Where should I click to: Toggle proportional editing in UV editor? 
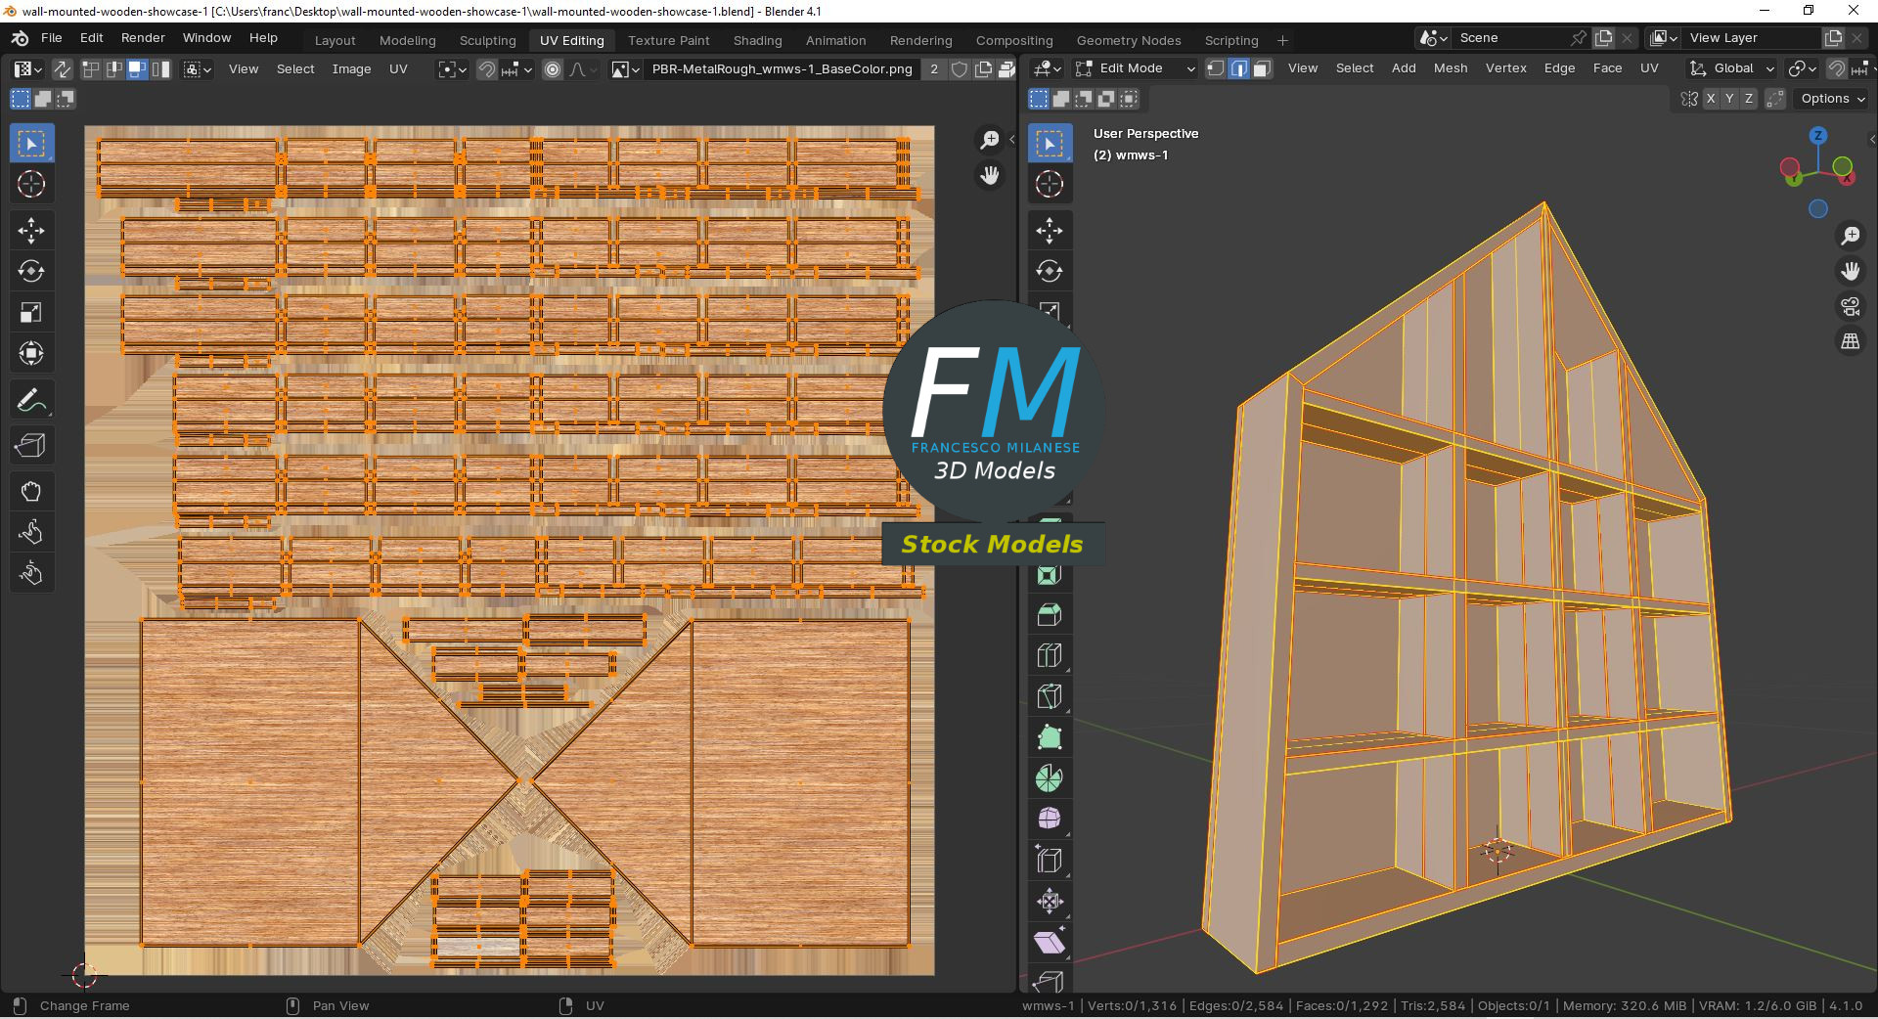[553, 69]
